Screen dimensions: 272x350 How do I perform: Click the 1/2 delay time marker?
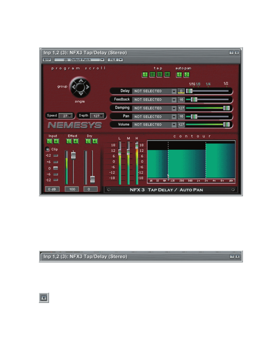226,84
